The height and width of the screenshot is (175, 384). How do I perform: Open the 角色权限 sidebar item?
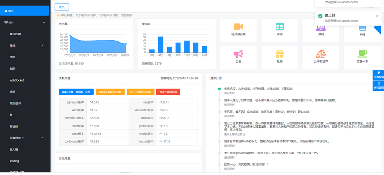(x=25, y=34)
